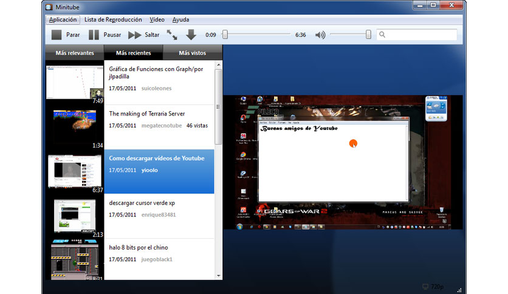Click the megatecnotube author name
Viewport: 508px width, 294px height.
click(x=162, y=126)
